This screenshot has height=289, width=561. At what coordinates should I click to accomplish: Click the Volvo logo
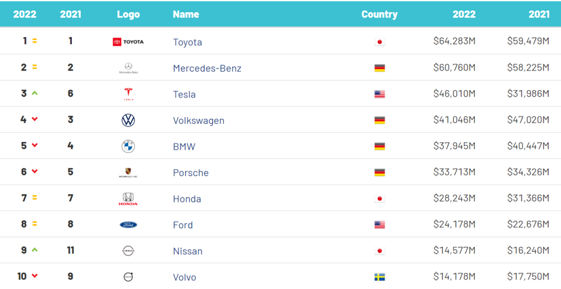(128, 277)
